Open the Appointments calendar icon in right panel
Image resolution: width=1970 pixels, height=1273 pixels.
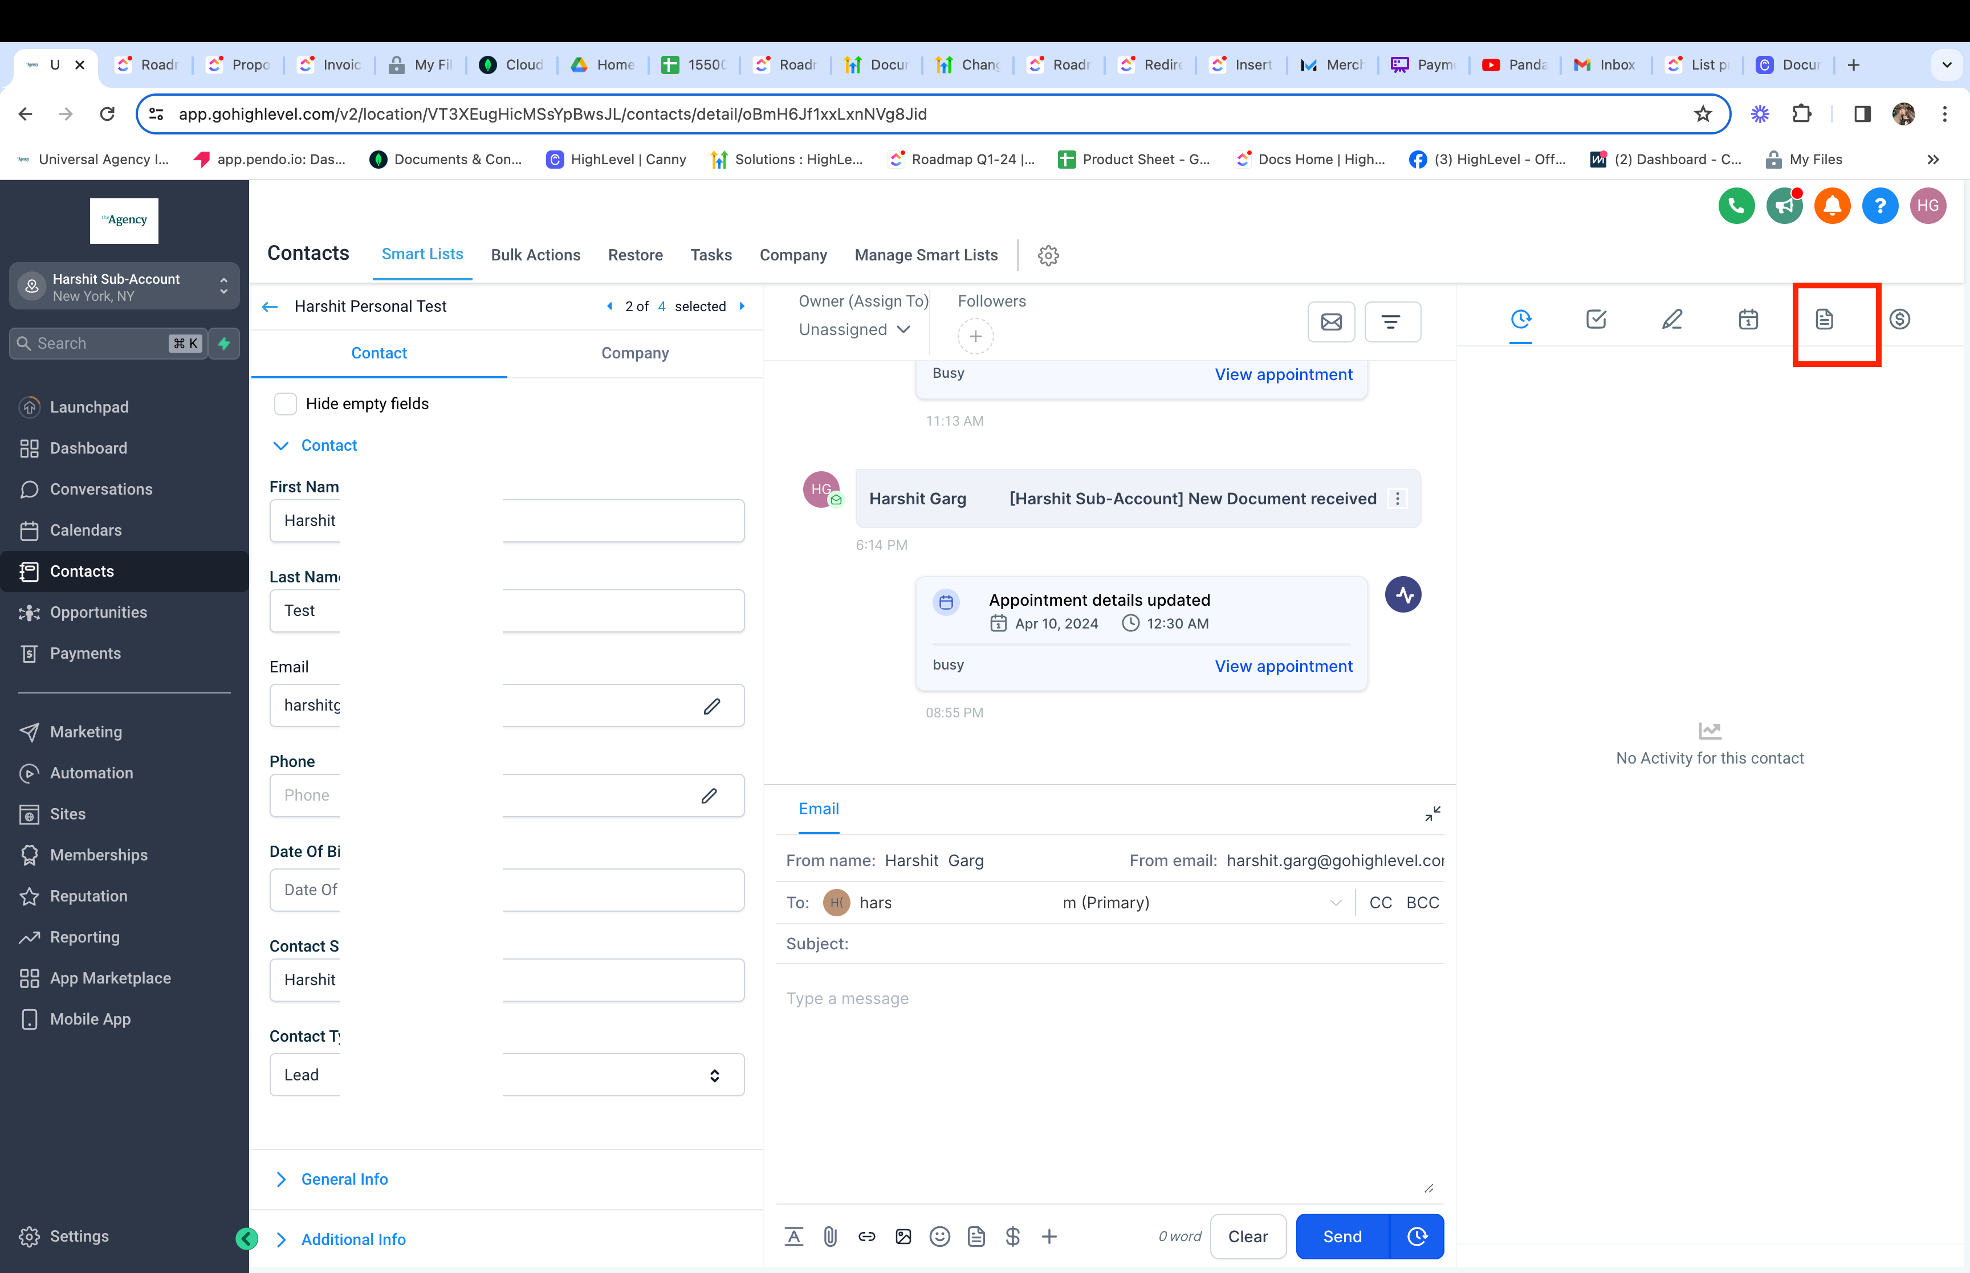(1748, 319)
